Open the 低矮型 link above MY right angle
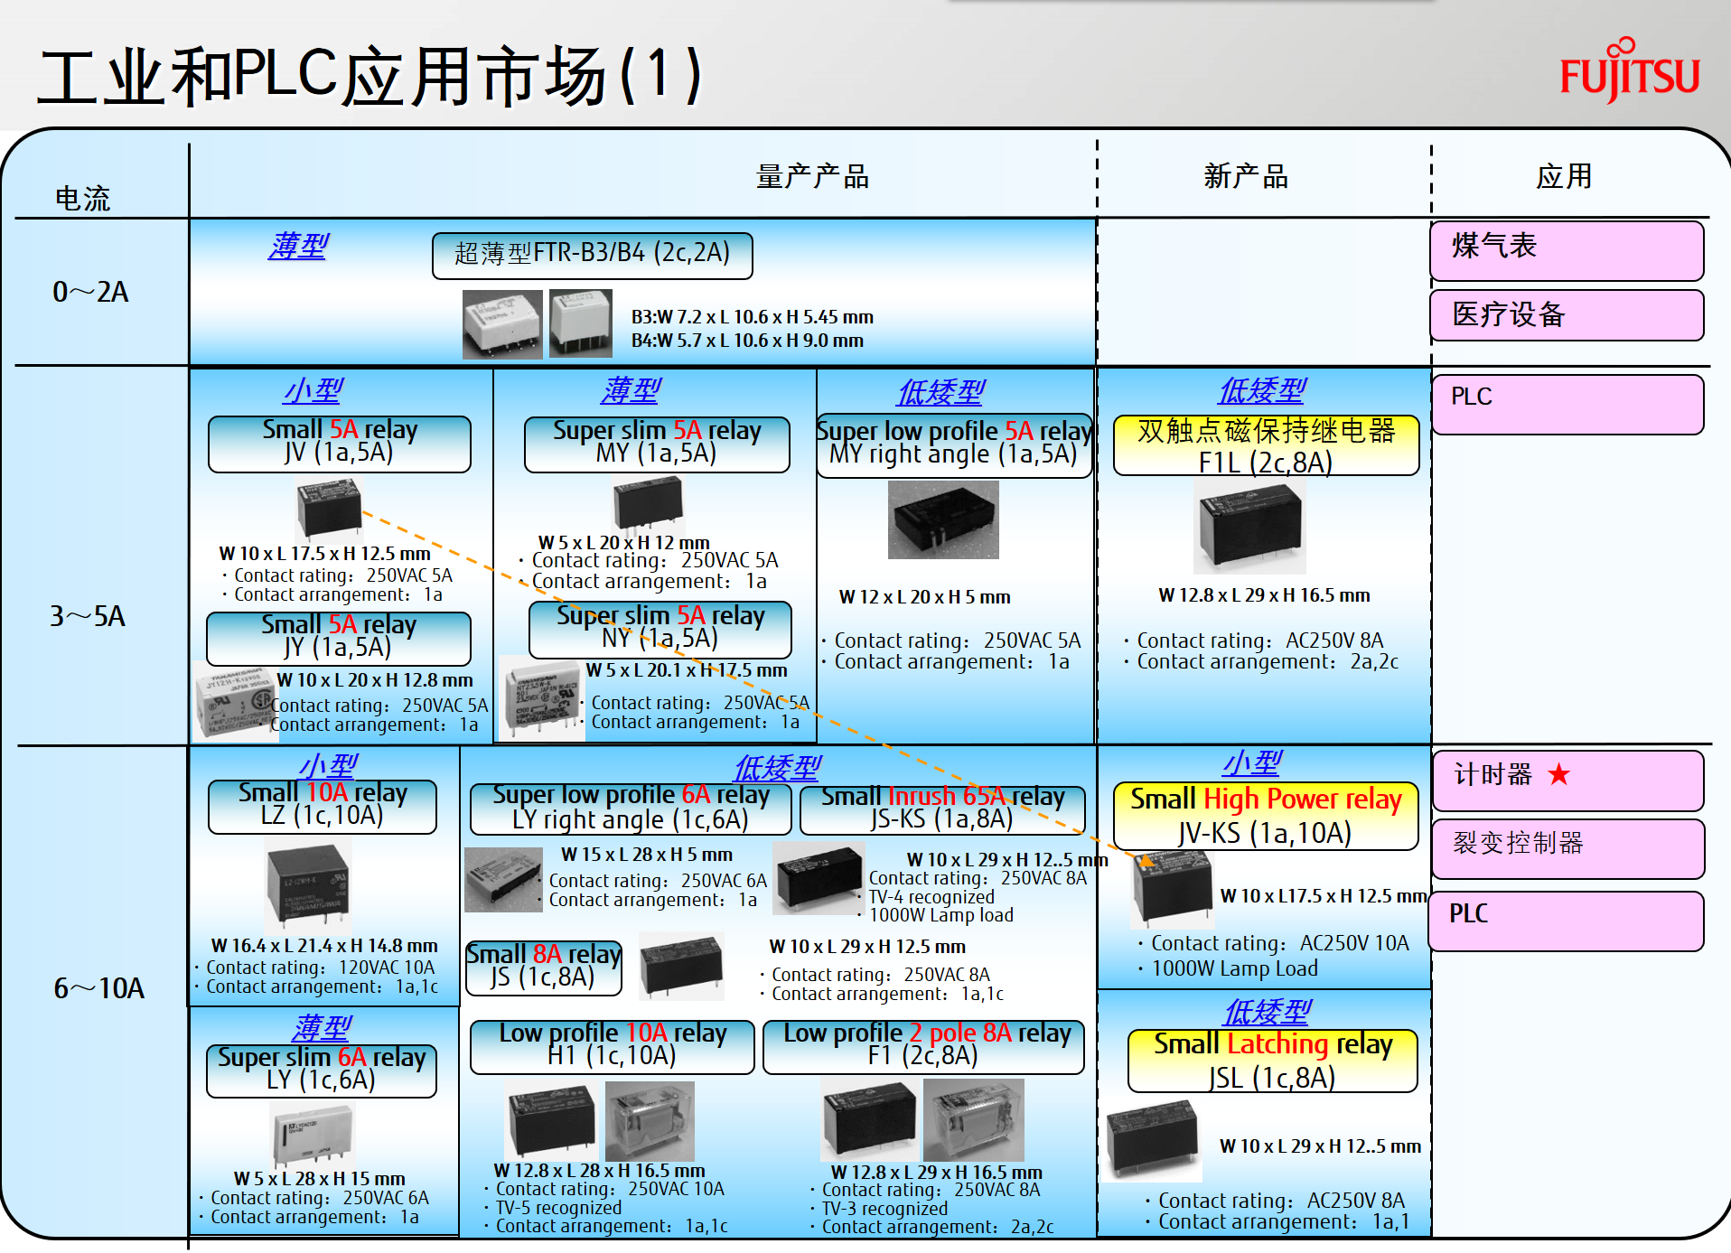This screenshot has height=1253, width=1731. click(940, 392)
